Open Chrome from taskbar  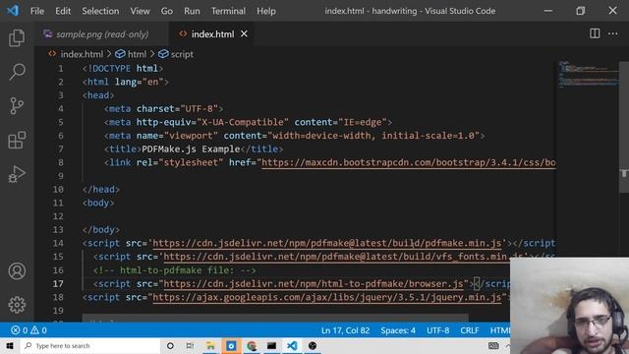click(252, 345)
